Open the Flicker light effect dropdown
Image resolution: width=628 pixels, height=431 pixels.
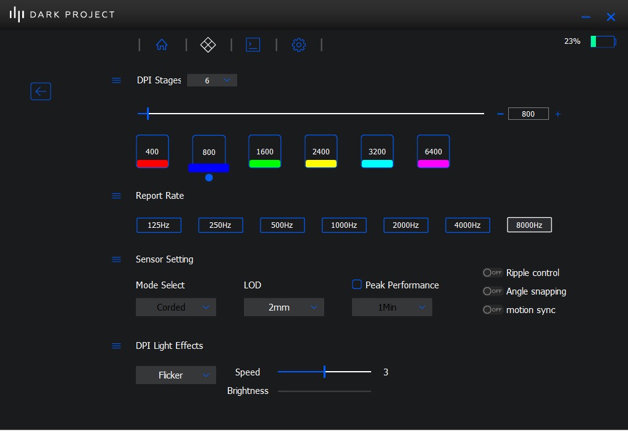(176, 375)
